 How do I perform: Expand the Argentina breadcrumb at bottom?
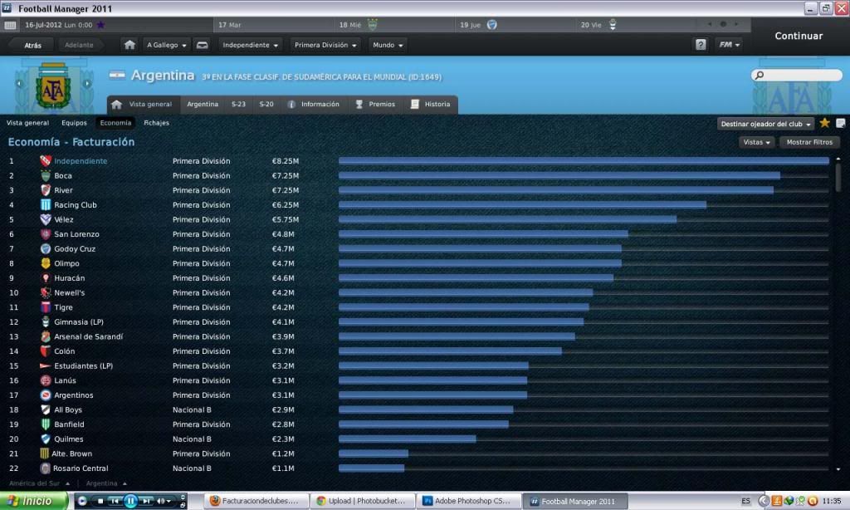(x=106, y=483)
